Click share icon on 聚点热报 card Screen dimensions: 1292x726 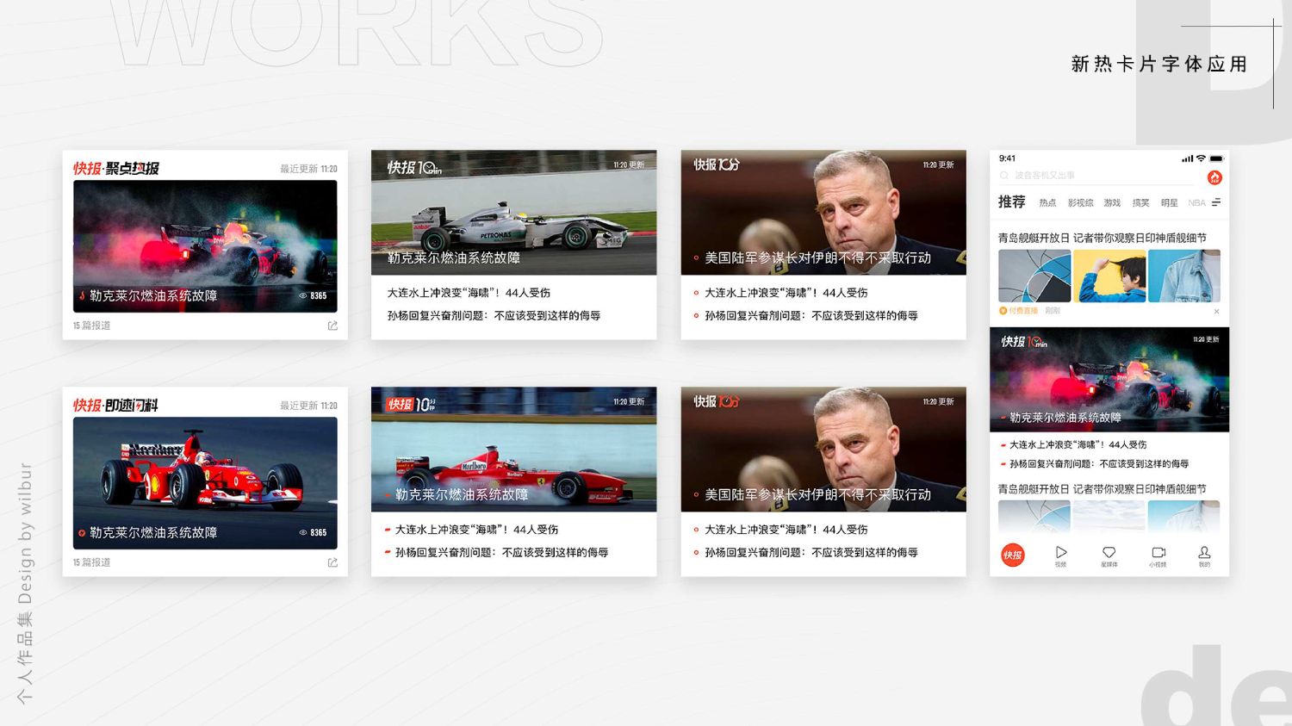pos(332,326)
